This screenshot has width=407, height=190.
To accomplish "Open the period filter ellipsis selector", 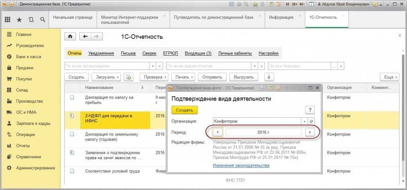I will coord(334,66).
